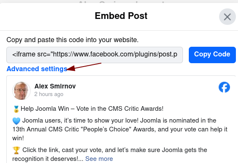Click the '2 hours ago' timestamp
Viewport: 238px width, 163px height.
(x=49, y=94)
